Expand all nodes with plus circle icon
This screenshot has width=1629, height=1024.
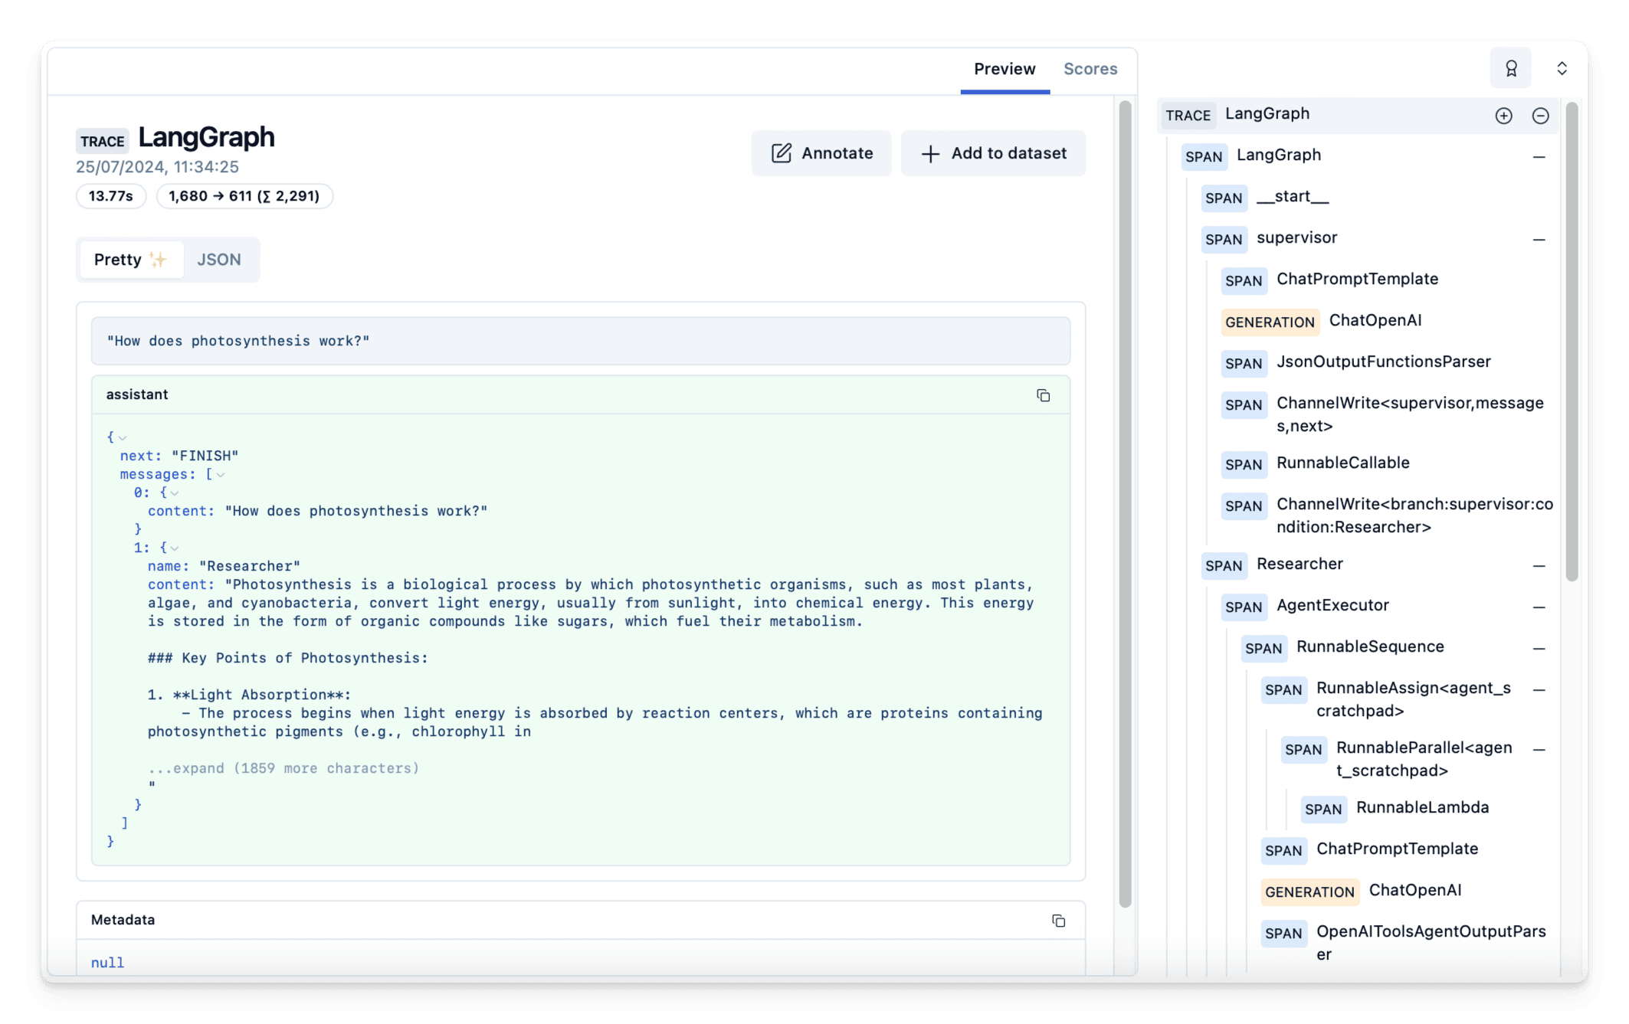click(x=1503, y=116)
